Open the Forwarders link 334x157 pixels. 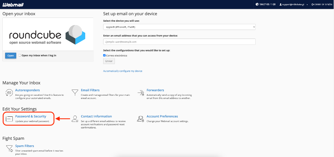[155, 90]
